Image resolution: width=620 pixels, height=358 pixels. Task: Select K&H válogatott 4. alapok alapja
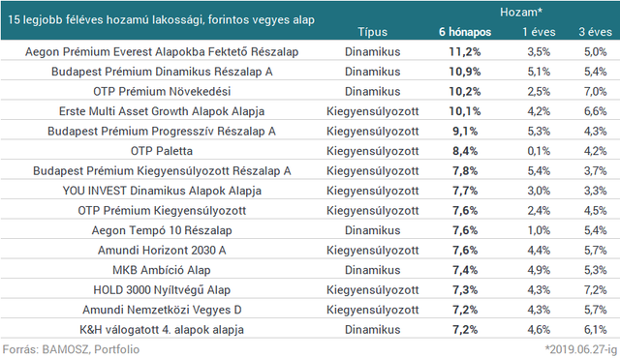[x=162, y=330]
